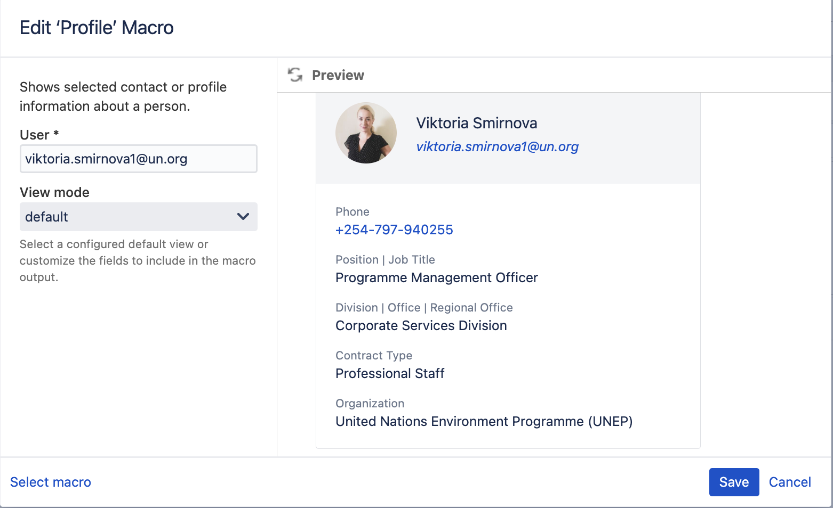Click the phone number +254-797-940255

(394, 230)
